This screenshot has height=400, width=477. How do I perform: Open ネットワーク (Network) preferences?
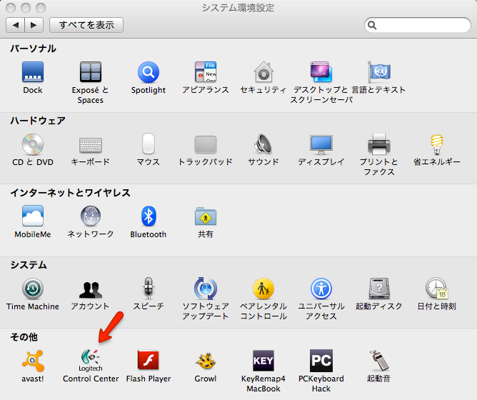click(91, 216)
